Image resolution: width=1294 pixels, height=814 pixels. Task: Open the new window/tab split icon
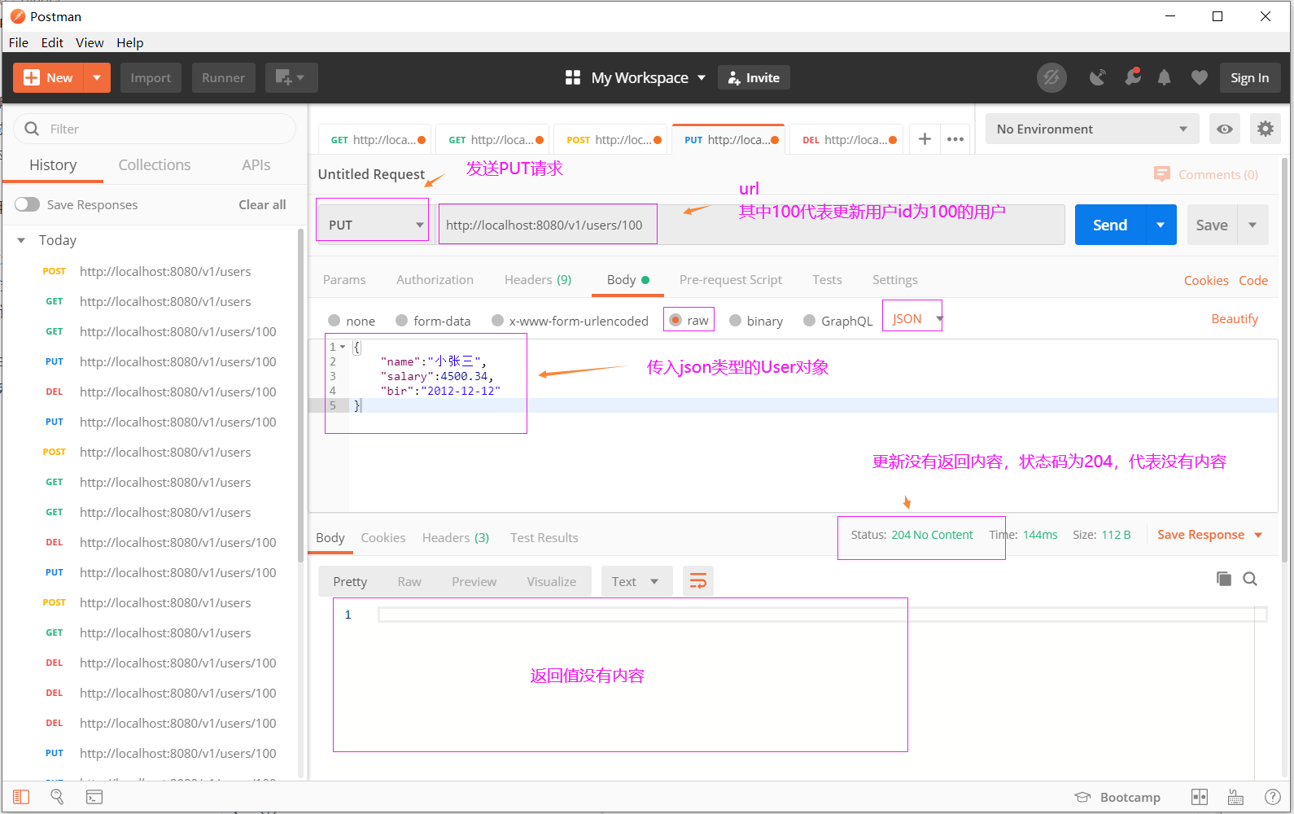[x=291, y=77]
